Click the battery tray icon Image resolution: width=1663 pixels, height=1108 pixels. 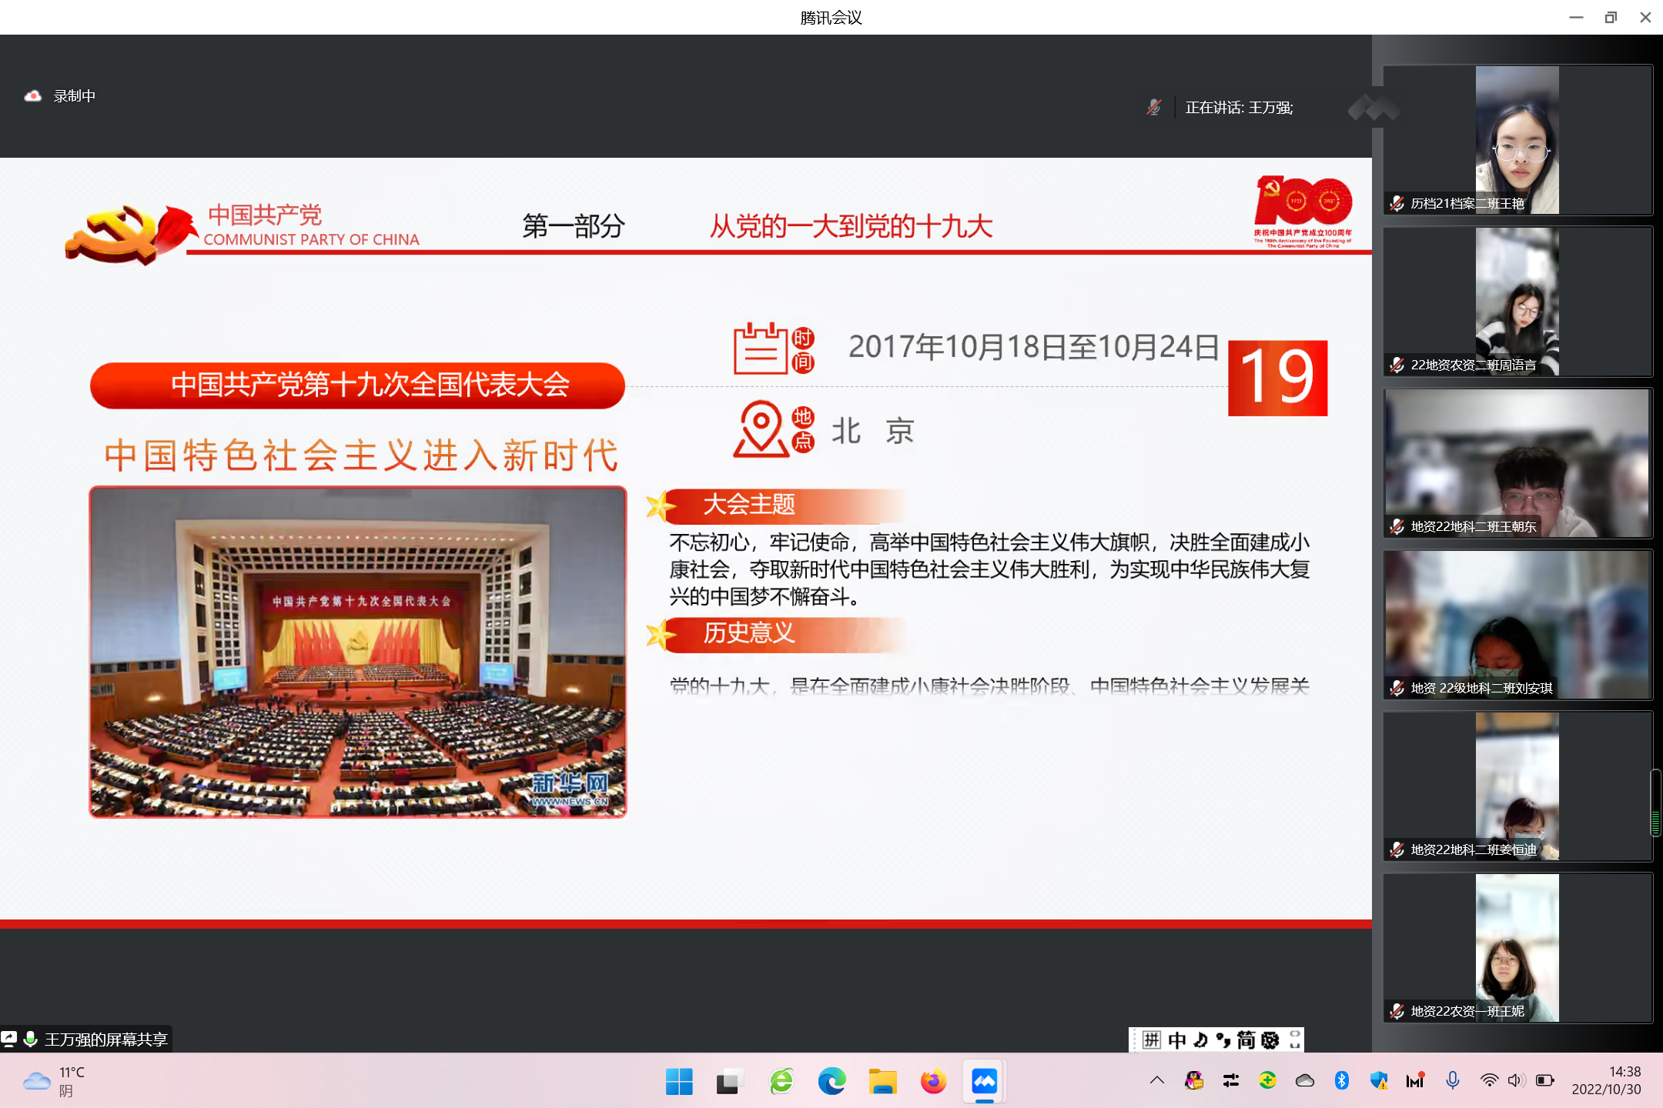pos(1545,1080)
